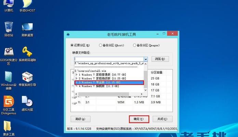Select the 7.1 GB partition capacity cell
Viewport: 238px width, 137px height.
pyautogui.click(x=155, y=96)
